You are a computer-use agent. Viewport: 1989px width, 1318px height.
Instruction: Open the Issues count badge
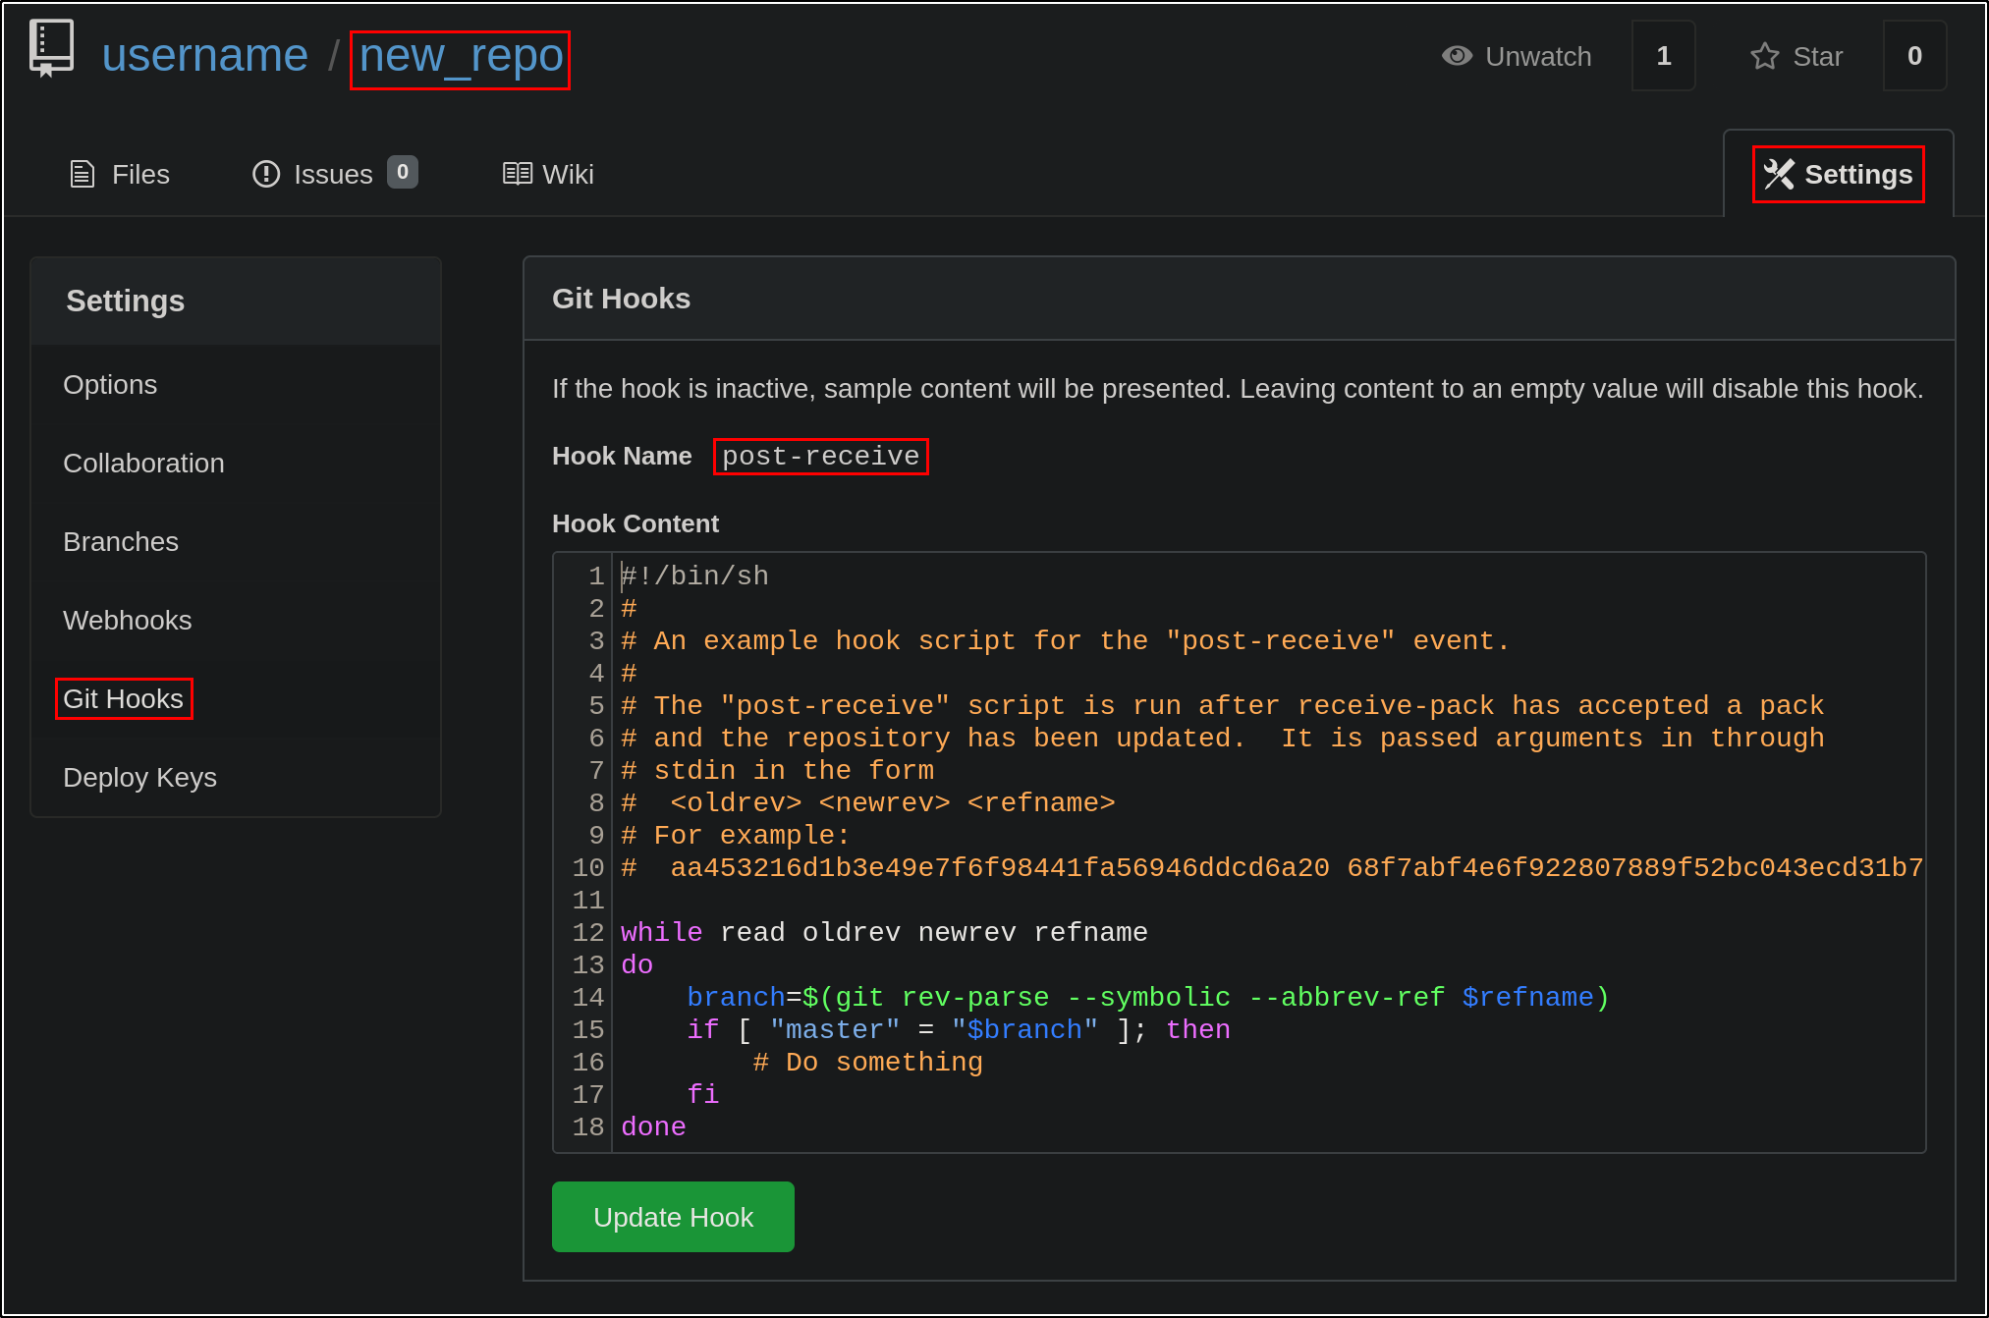coord(402,172)
